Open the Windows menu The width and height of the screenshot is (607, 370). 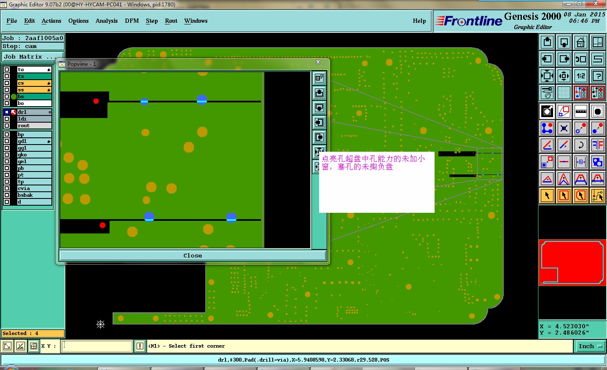click(x=196, y=21)
